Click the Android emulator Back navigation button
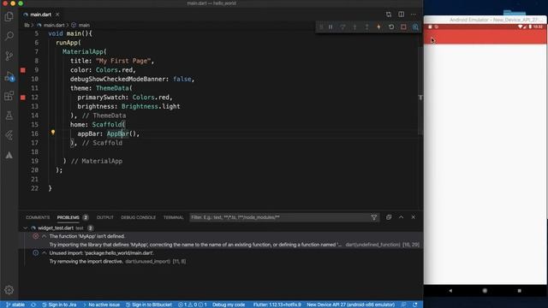 pos(450,291)
